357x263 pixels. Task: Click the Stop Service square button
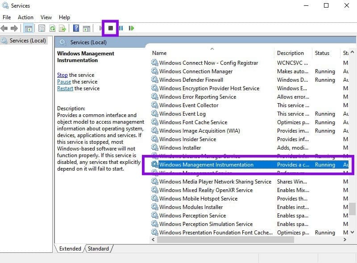pyautogui.click(x=110, y=28)
